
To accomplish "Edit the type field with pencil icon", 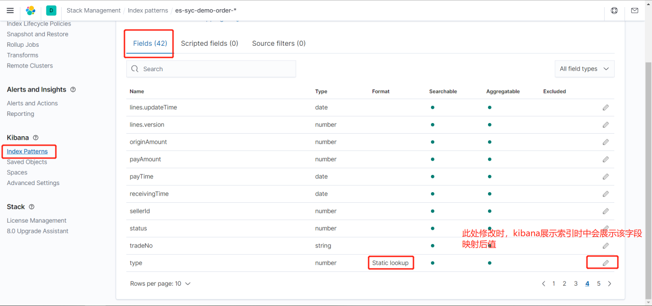I will point(606,263).
